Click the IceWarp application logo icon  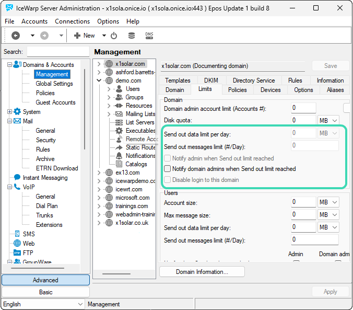click(9, 8)
